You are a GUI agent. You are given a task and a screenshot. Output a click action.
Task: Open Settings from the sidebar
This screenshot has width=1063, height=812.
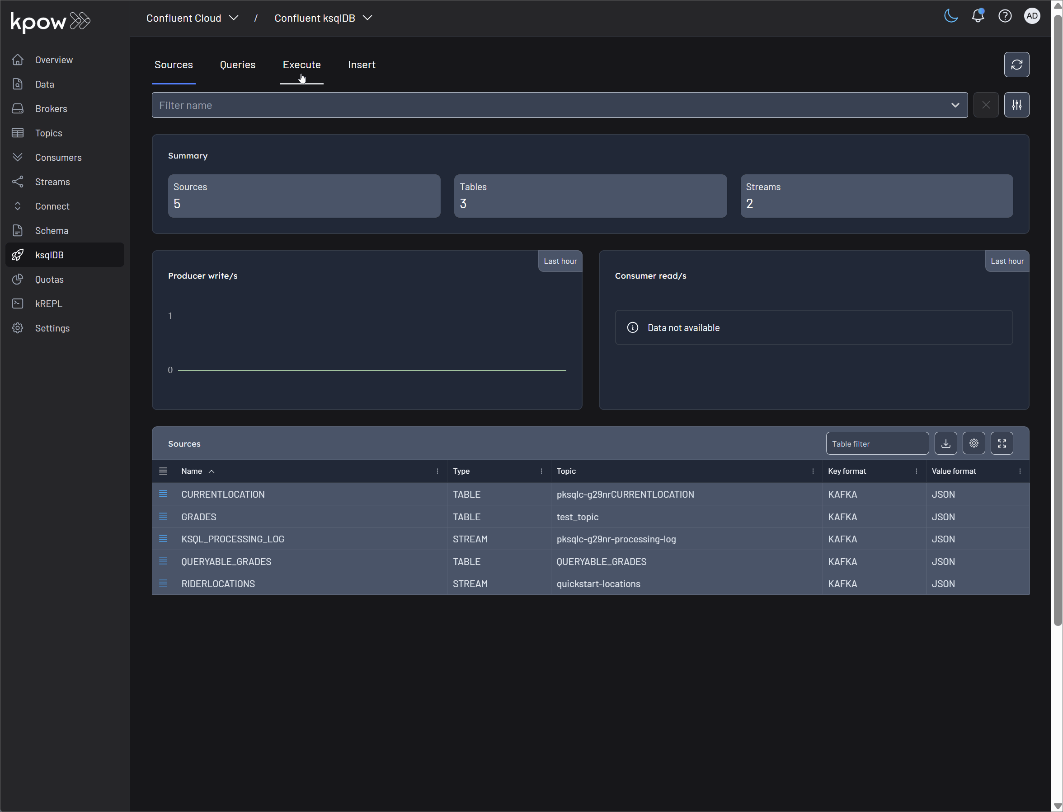point(65,328)
